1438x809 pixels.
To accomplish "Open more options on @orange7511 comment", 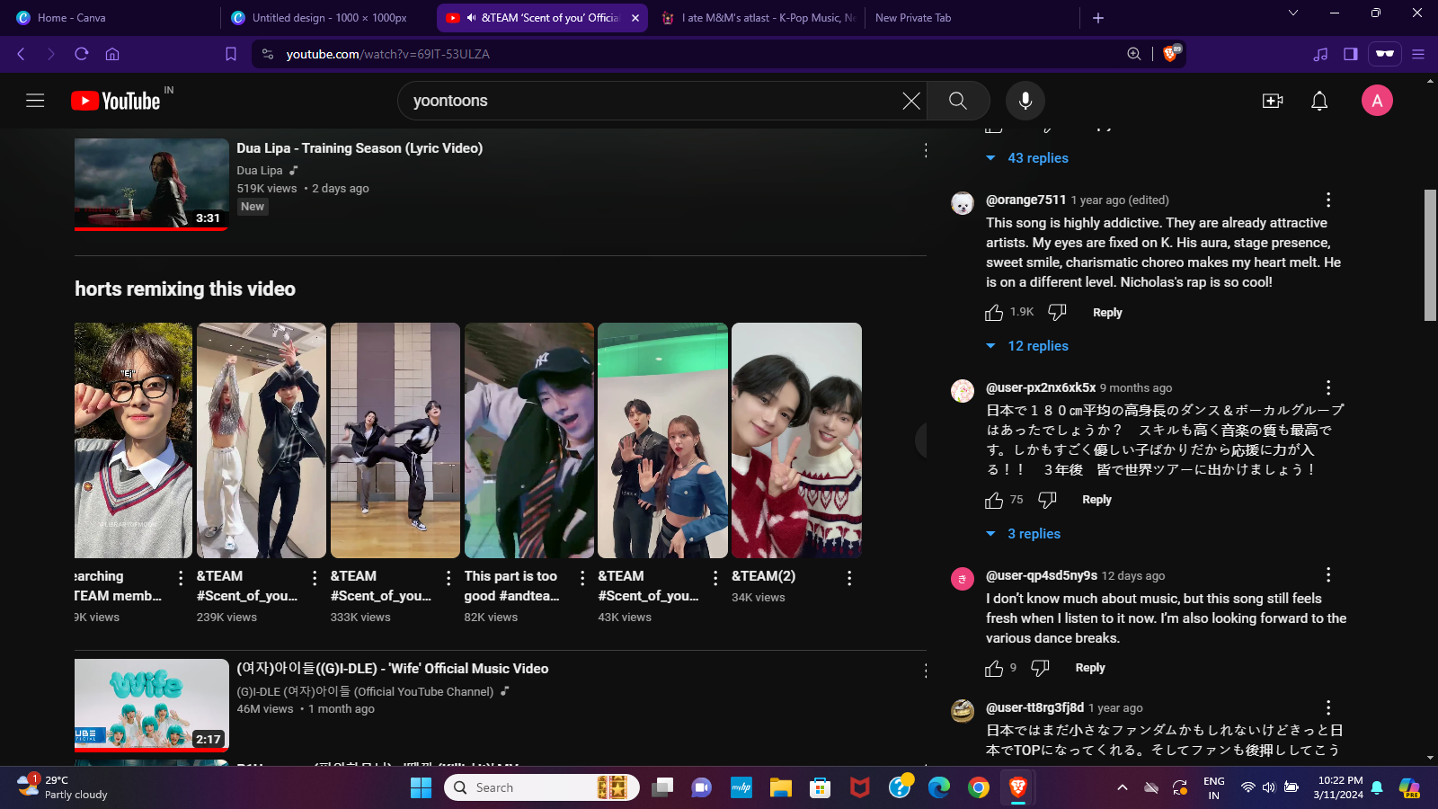I will pos(1328,200).
